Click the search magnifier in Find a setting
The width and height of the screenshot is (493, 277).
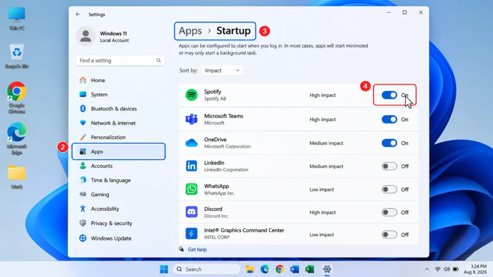[x=158, y=60]
